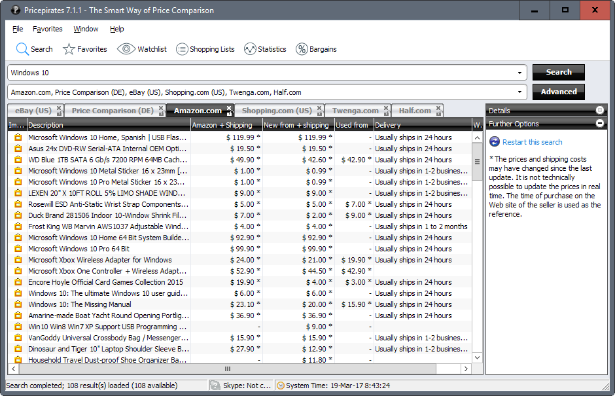Viewport: 615px width, 396px height.
Task: Expand the Details panel
Action: coord(600,110)
